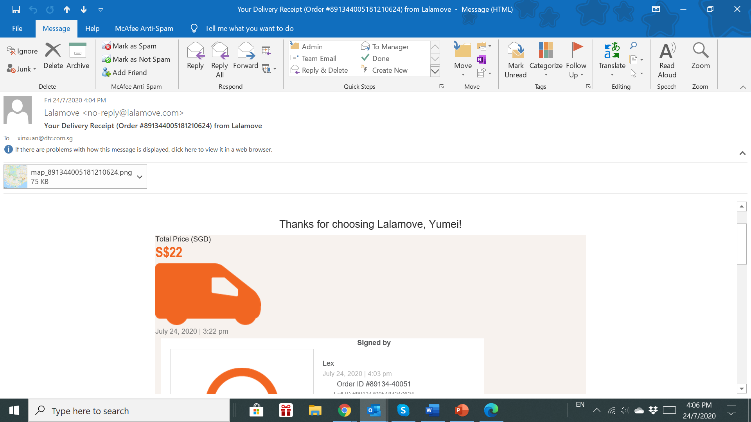Click the recipient xinxuan@dtc.com.sg

pos(45,138)
